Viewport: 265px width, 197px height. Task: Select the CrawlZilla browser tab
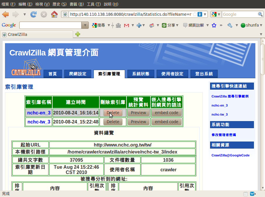(x=37, y=34)
